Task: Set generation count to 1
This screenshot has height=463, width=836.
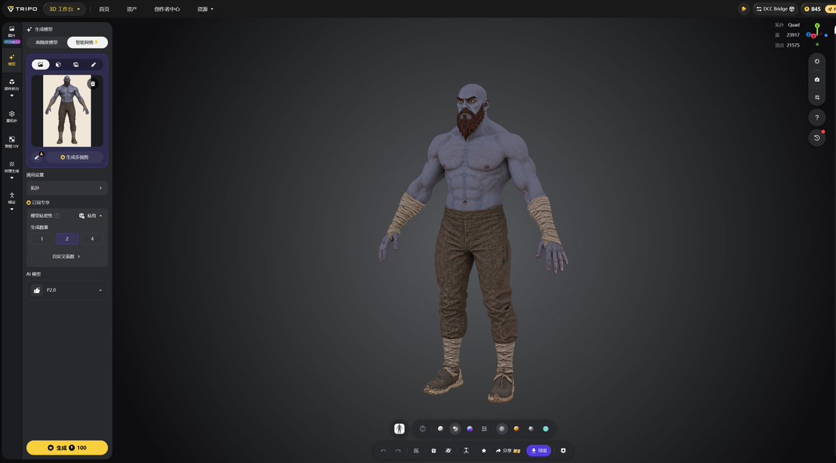Action: 42,239
